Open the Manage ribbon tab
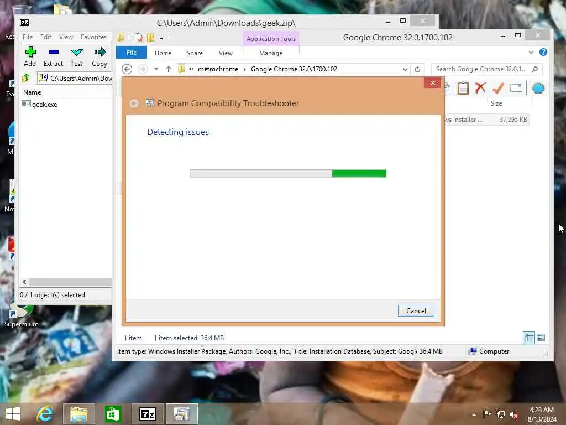This screenshot has width=566, height=425. (271, 53)
